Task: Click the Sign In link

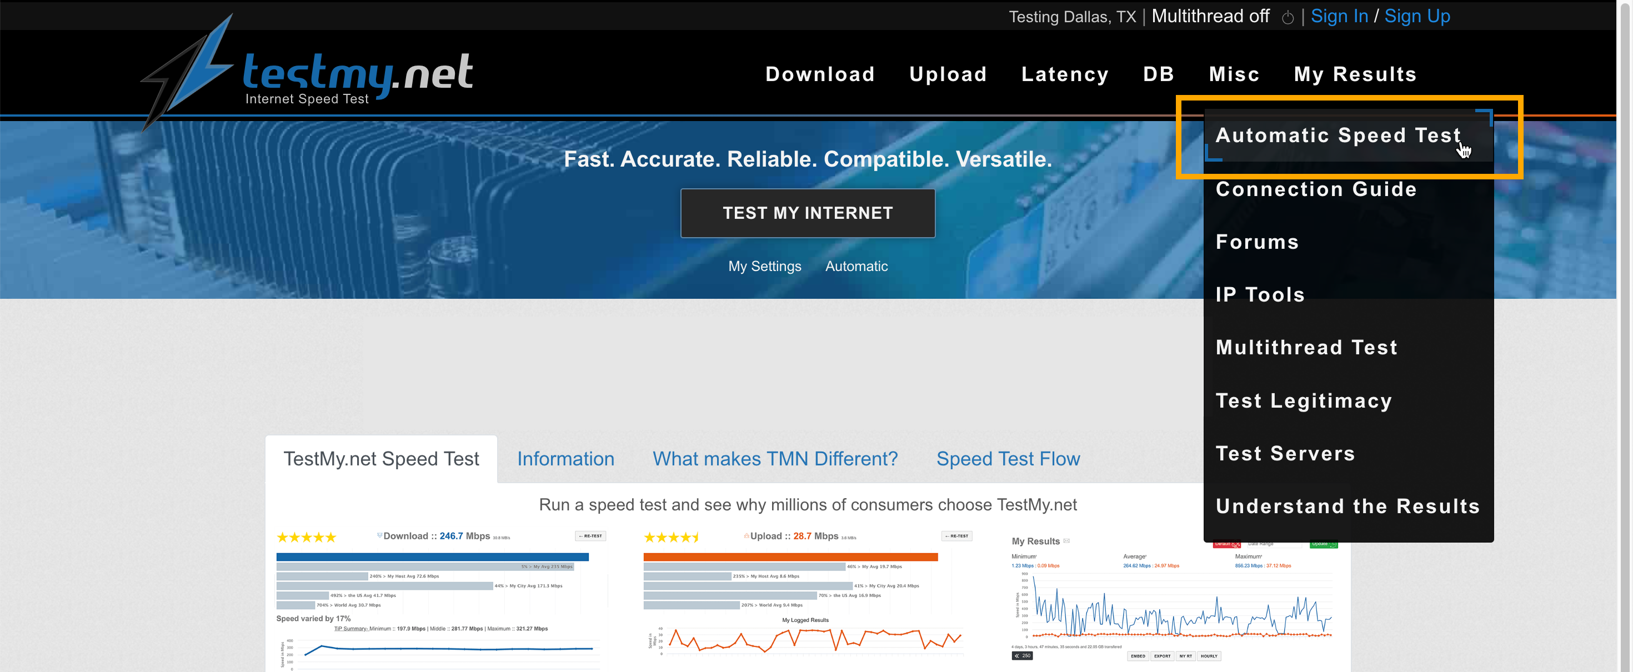Action: 1339,17
